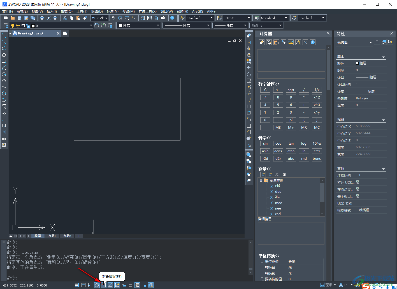Viewport: 397px width, 289px height.
Task: Select the Polygon draw tool
Action: click(x=4, y=55)
